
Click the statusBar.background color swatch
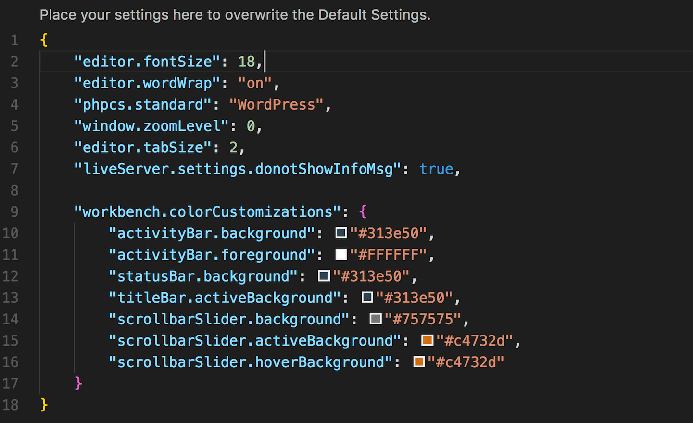[x=324, y=276]
